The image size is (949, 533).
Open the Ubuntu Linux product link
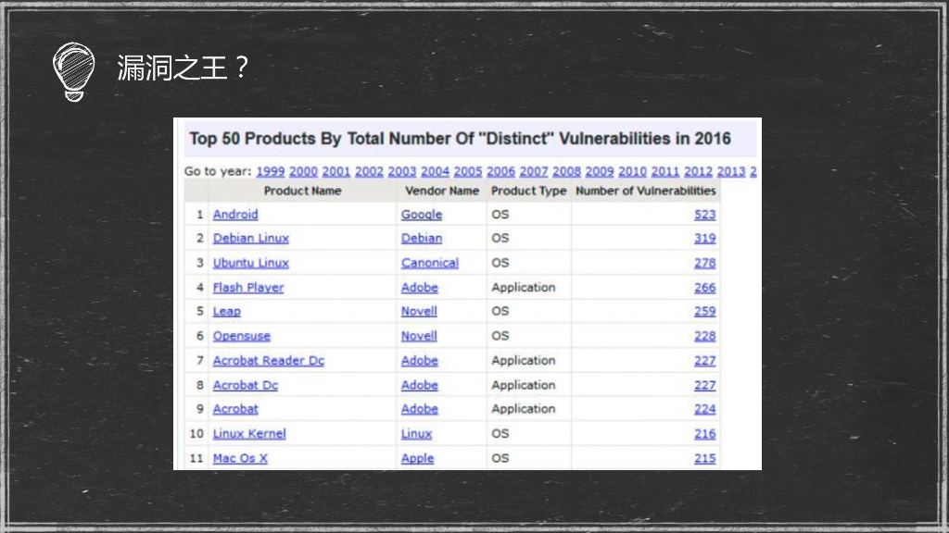coord(250,263)
